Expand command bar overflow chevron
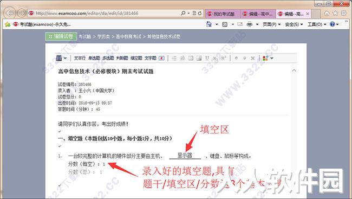Screen dimensions: 352x199 tap(347, 21)
